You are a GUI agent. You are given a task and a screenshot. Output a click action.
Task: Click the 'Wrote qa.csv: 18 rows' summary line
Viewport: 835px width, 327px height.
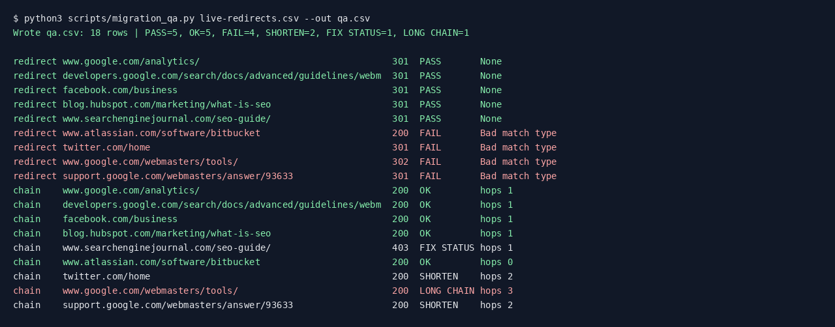click(x=241, y=33)
